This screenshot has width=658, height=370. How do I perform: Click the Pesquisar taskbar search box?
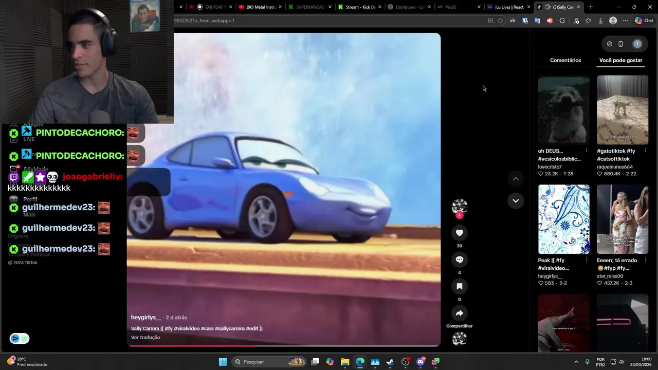coord(269,362)
